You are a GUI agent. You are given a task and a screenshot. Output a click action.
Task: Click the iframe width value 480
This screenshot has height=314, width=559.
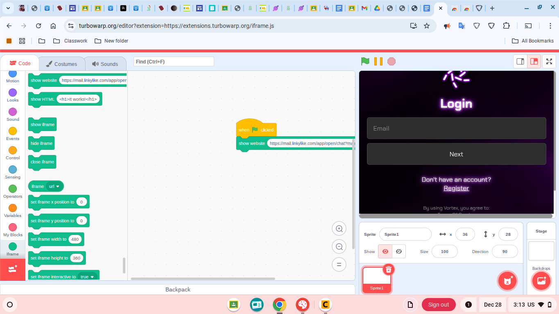75,239
